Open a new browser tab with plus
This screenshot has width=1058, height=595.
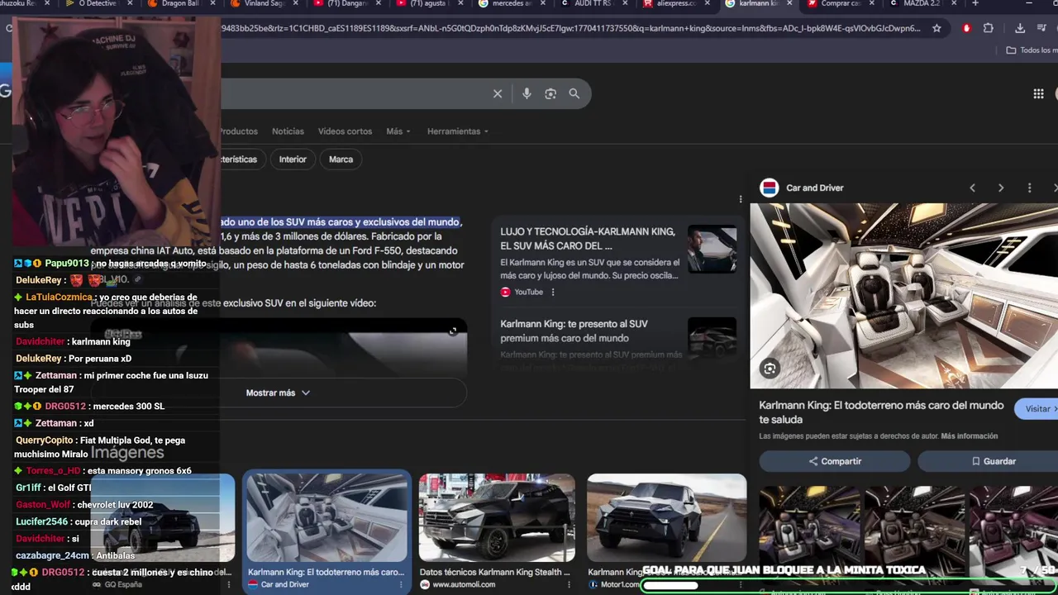[x=975, y=4]
